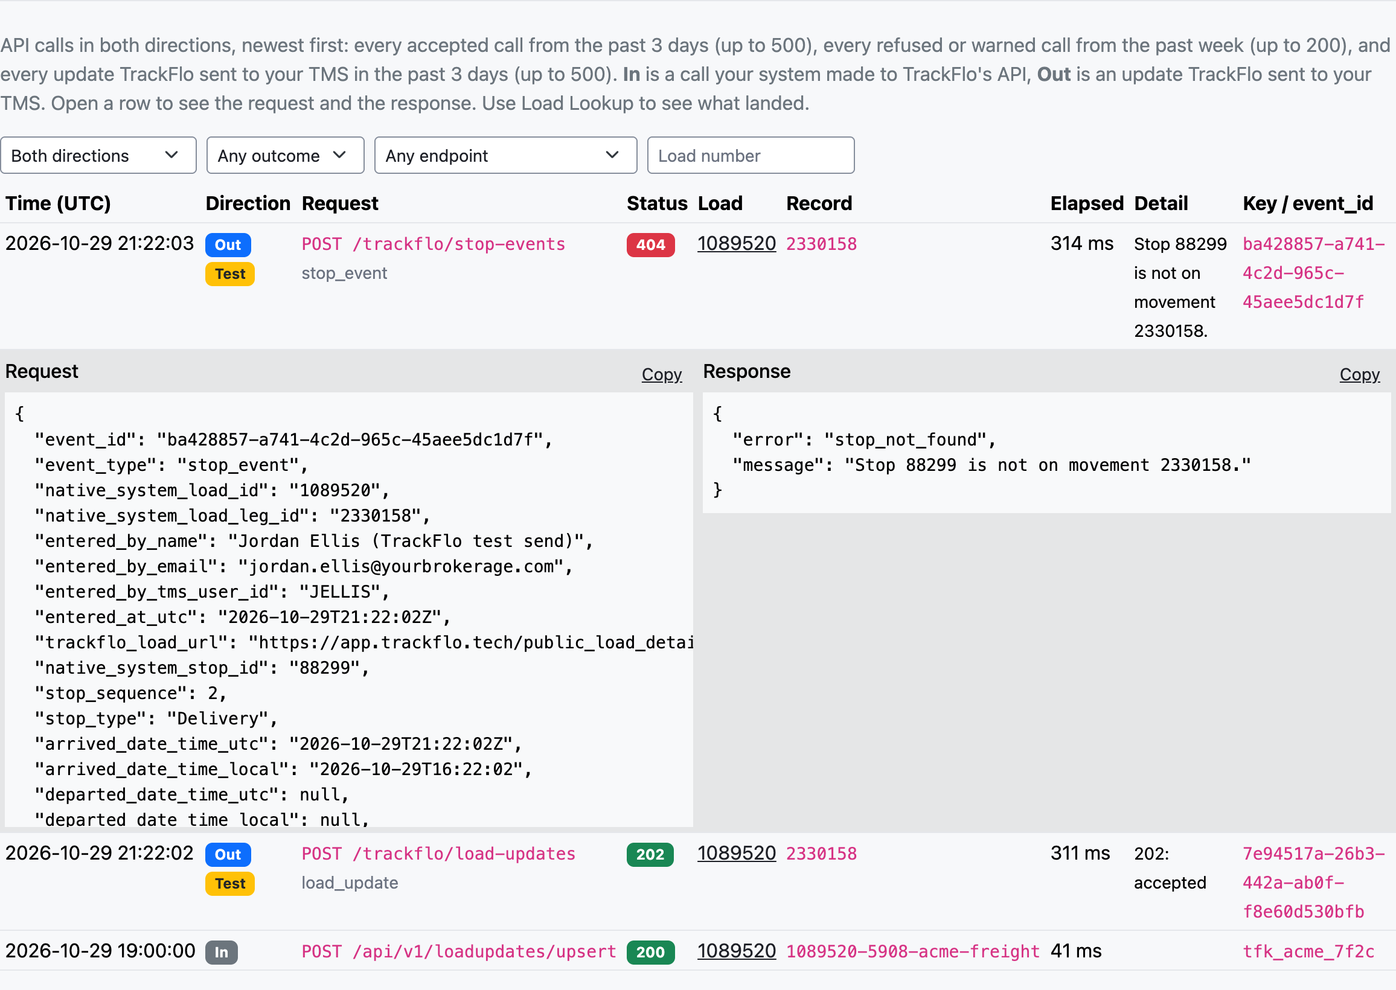Viewport: 1396px width, 990px height.
Task: Click the "202: accepted" detail text
Action: (x=1169, y=868)
